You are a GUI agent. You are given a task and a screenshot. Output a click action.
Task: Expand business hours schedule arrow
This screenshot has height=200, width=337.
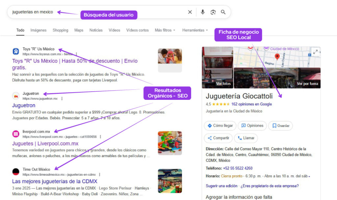tap(309, 176)
